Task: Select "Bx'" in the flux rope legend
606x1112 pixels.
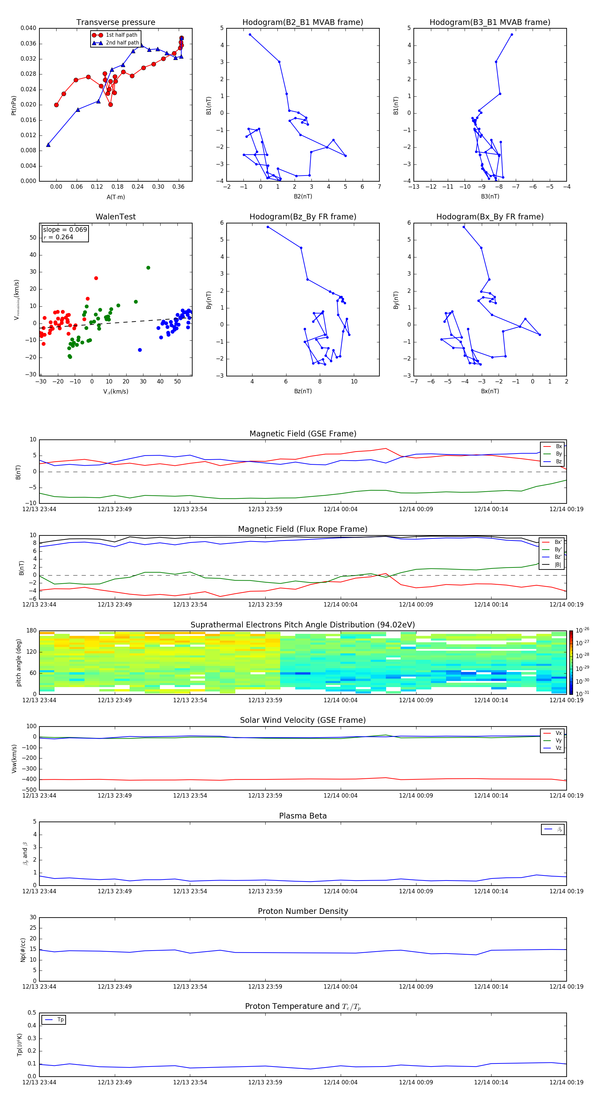Action: [552, 542]
